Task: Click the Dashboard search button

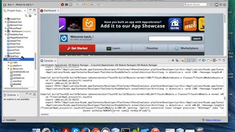Action: coord(197,38)
